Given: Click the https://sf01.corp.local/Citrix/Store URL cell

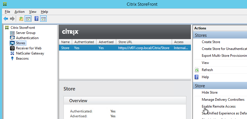Looking at the screenshot, I should tap(144, 48).
